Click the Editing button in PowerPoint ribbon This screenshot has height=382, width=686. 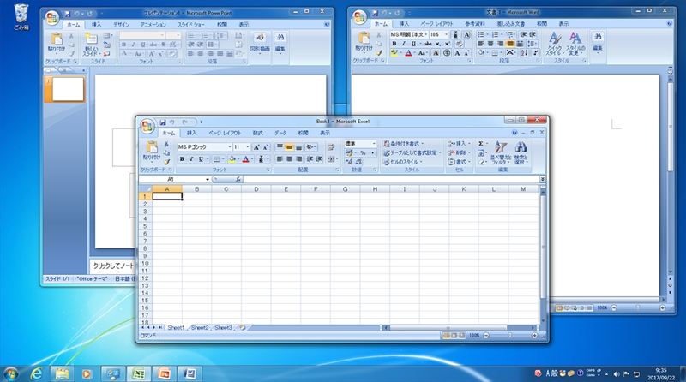280,44
